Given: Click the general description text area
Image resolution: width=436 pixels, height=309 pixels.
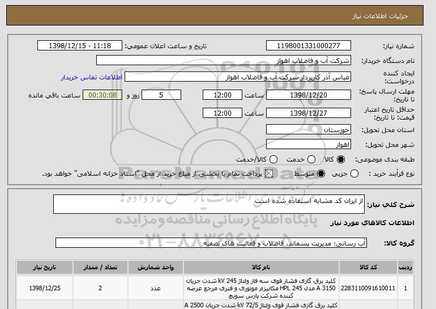Looking at the screenshot, I should (209, 204).
